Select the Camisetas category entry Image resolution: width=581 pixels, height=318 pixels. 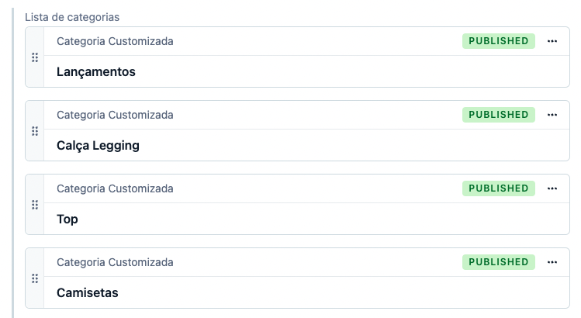88,293
